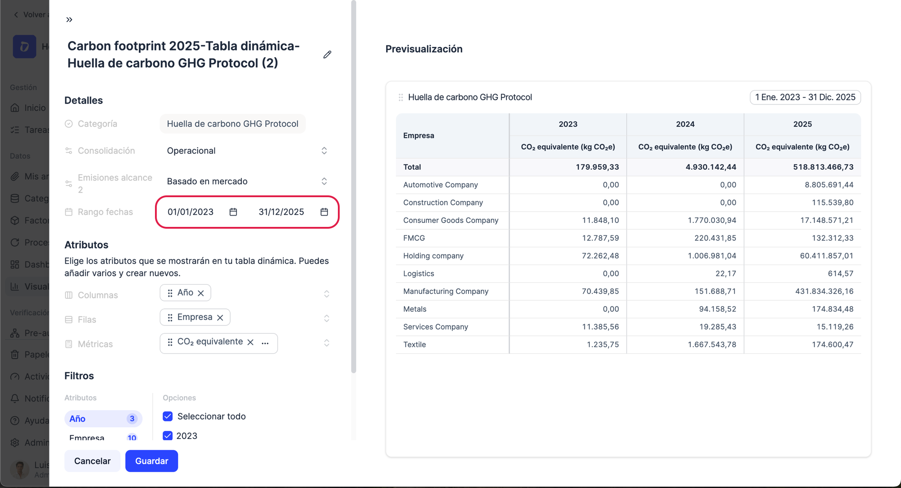Remove Empresa row attribute
This screenshot has height=488, width=901.
(220, 317)
